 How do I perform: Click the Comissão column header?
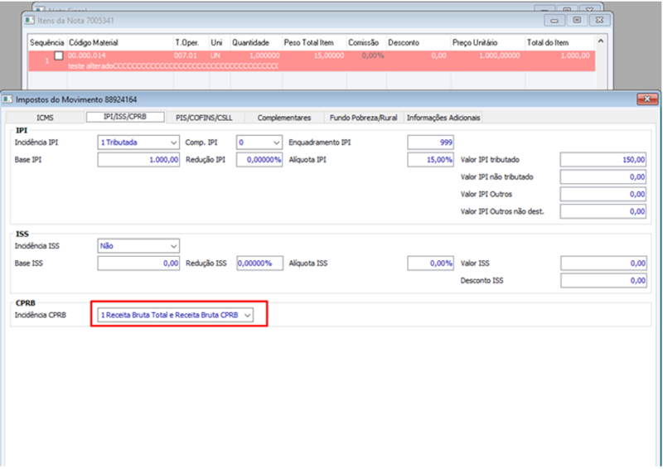[366, 43]
